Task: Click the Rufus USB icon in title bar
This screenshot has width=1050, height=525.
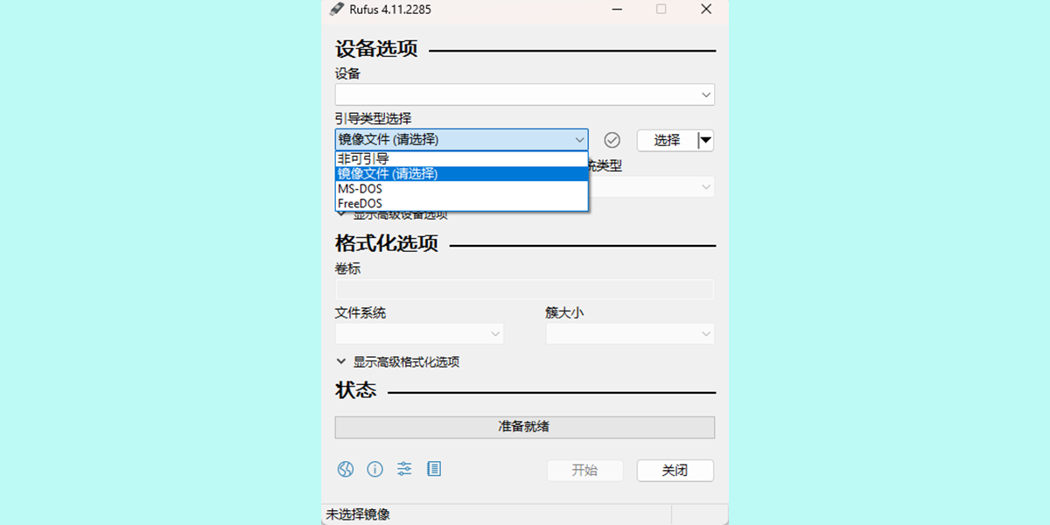Action: [337, 10]
